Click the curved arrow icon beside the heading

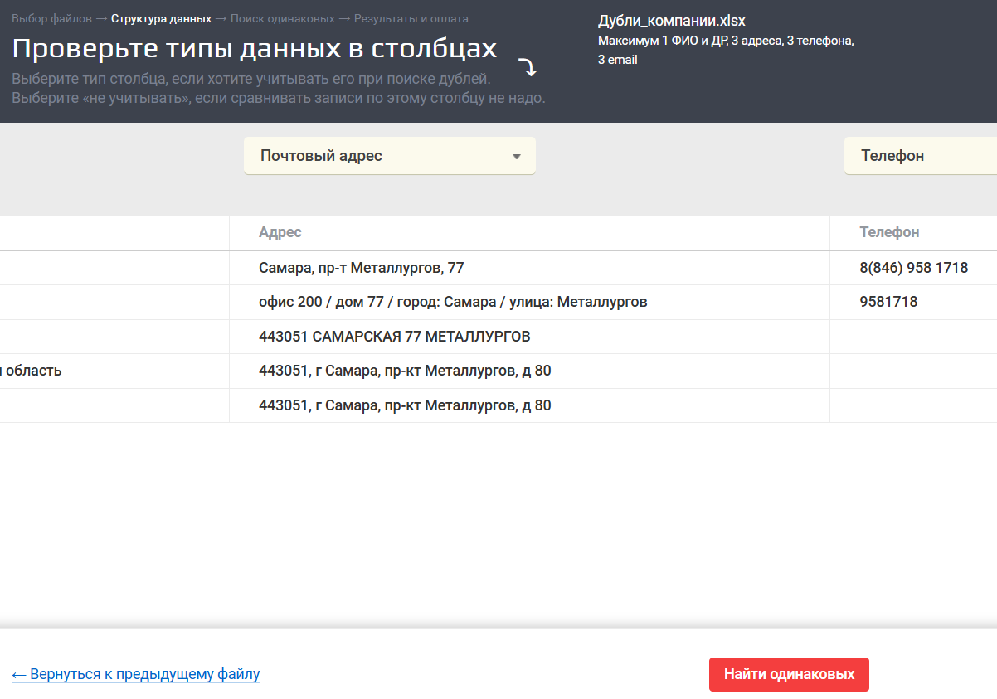tap(528, 67)
